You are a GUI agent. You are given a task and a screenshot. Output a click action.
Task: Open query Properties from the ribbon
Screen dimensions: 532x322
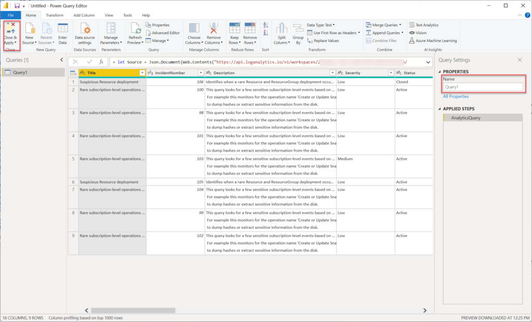[x=157, y=25]
